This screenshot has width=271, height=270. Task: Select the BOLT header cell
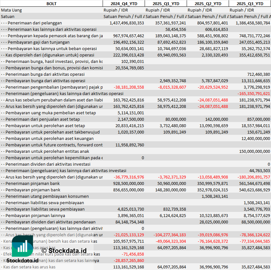coord(51,4)
